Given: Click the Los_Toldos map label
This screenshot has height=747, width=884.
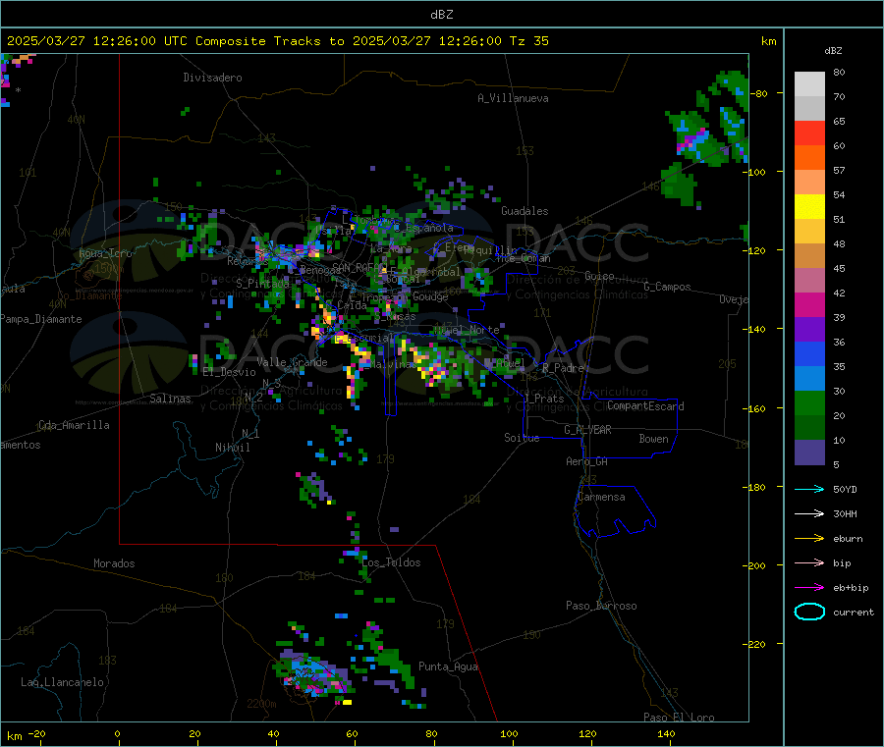Looking at the screenshot, I should click(x=391, y=562).
